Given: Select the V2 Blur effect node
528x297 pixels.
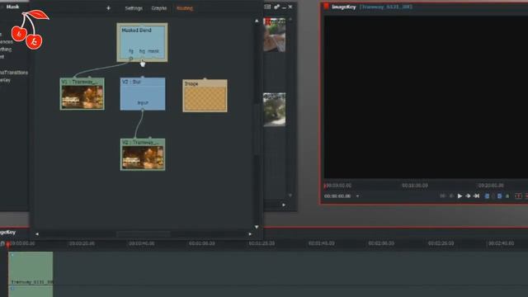Looking at the screenshot, I should (x=143, y=94).
